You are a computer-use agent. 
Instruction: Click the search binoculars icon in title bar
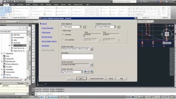coord(138,1)
